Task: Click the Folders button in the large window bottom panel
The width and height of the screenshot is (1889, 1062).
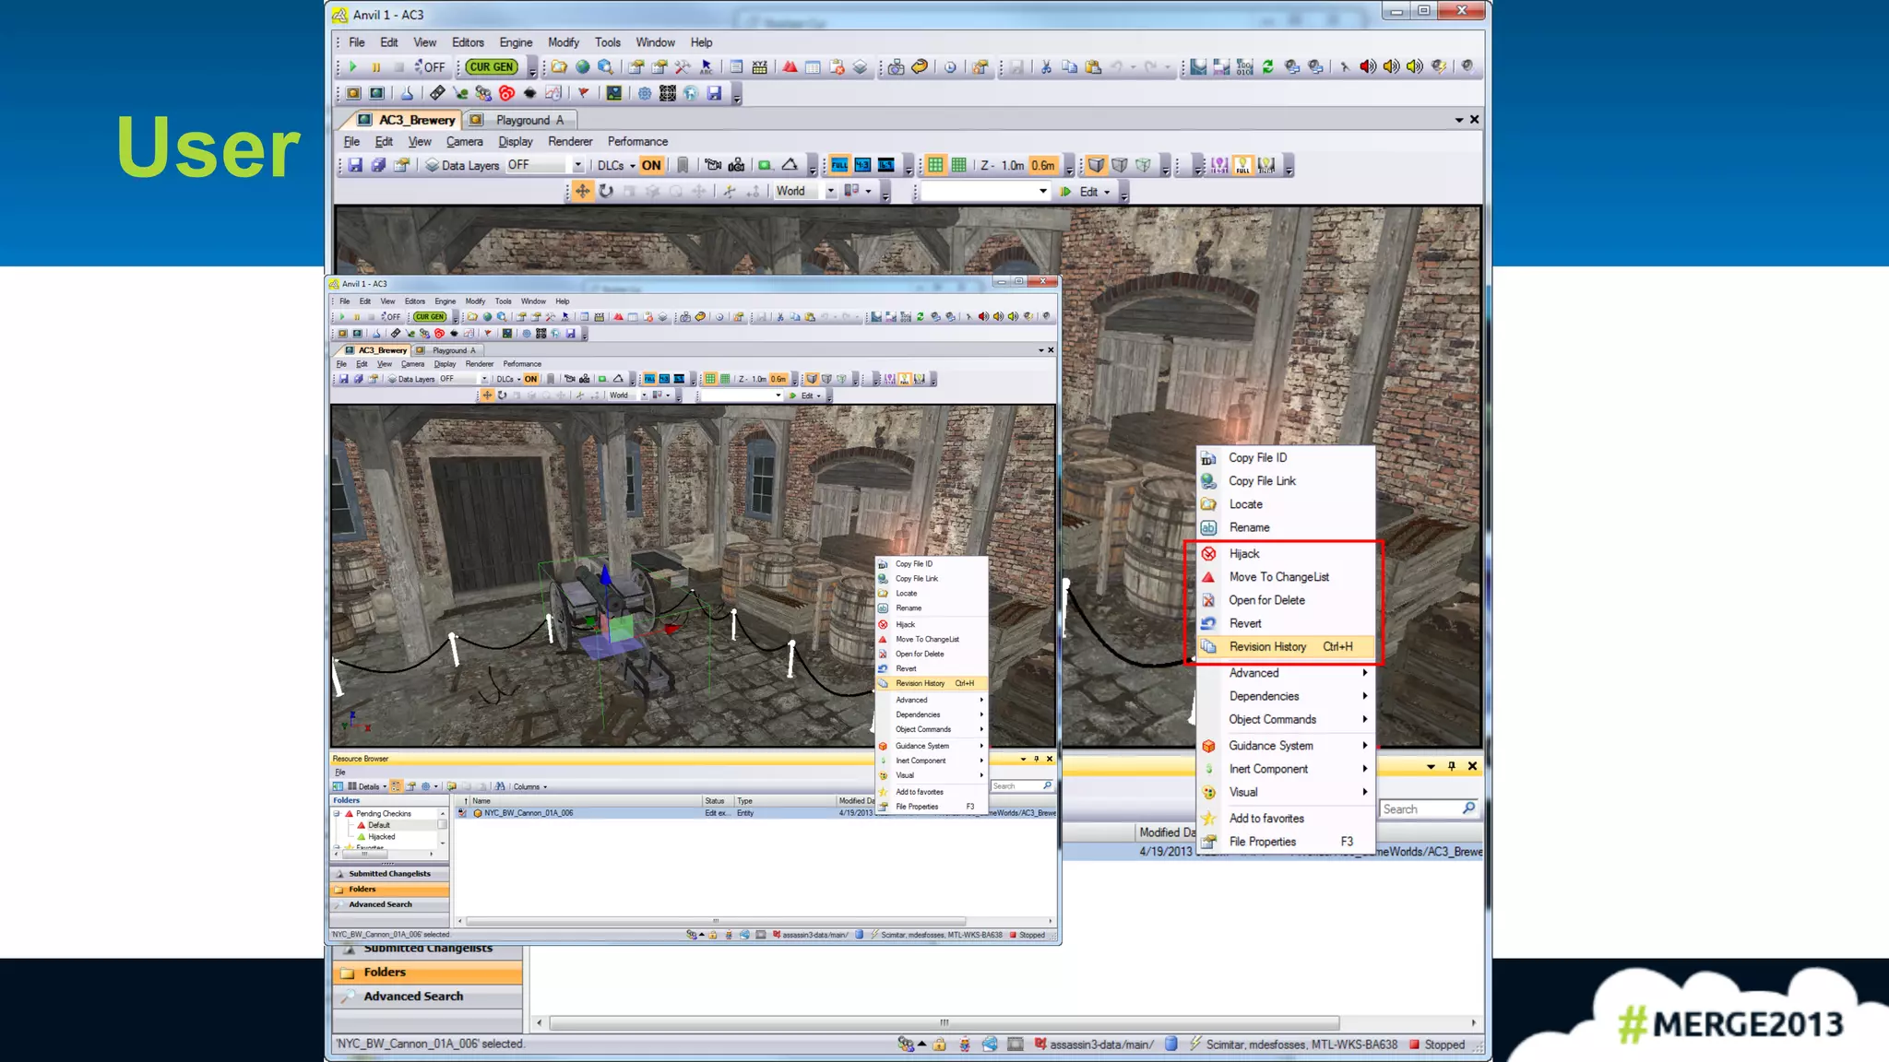Action: coord(427,973)
